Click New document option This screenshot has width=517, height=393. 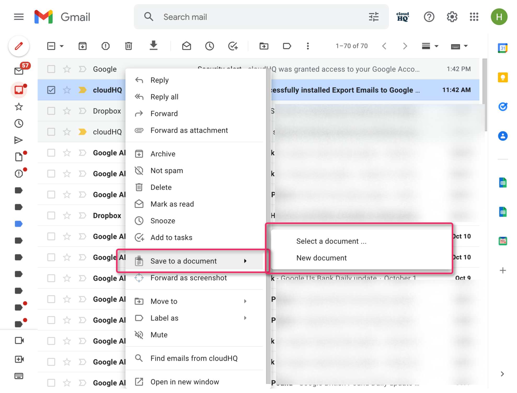pos(361,258)
